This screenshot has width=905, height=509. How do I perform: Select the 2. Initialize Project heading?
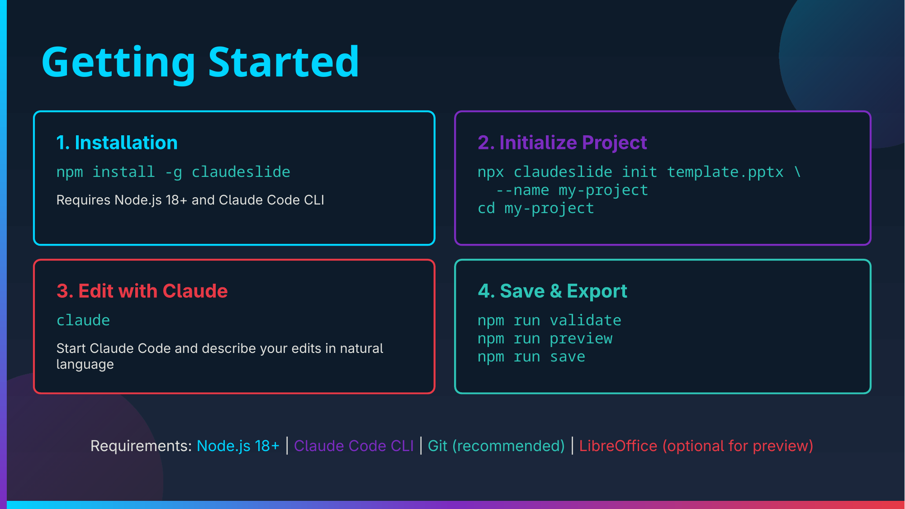[562, 143]
